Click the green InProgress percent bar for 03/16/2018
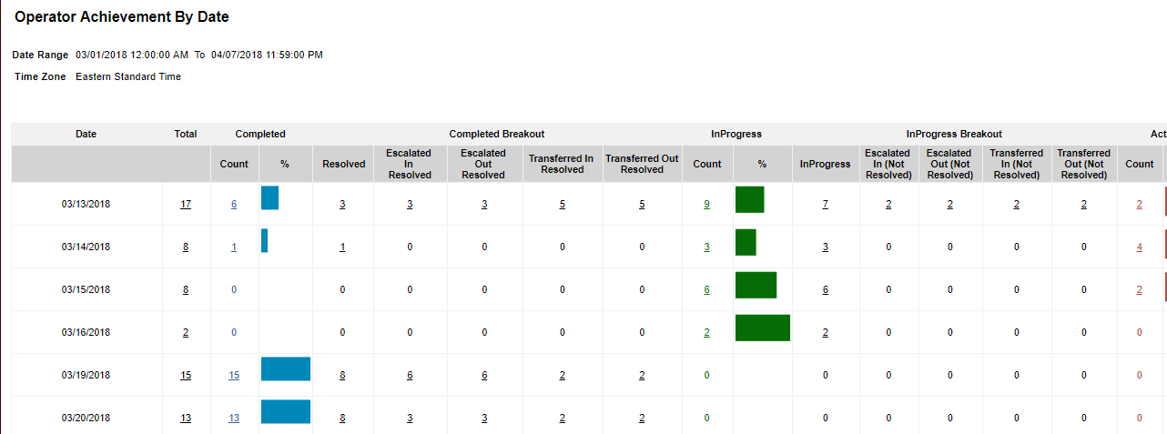Image resolution: width=1167 pixels, height=434 pixels. point(762,328)
